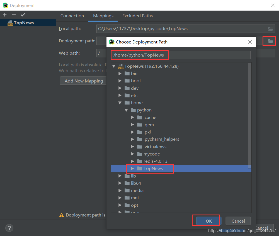Click the etc folder icon
The image size is (279, 236).
pyautogui.click(x=127, y=96)
